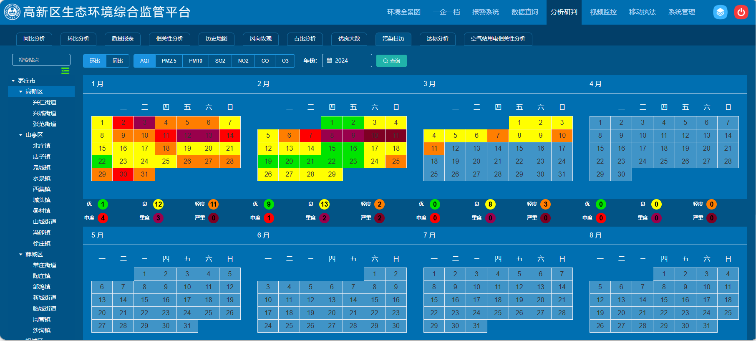Click January's orange 轻度 count badge

point(213,204)
